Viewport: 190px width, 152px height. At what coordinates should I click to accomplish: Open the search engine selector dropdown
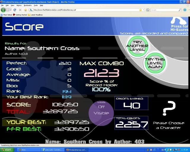coord(148,10)
